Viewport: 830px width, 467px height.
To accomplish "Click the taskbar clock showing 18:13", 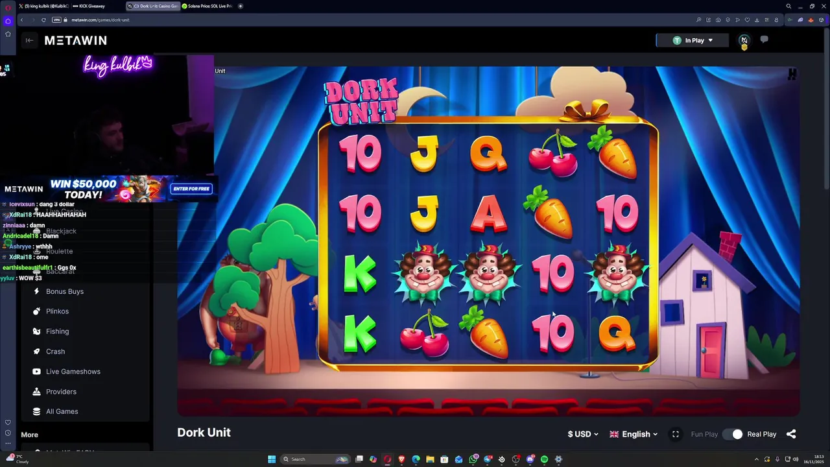I will [812, 459].
